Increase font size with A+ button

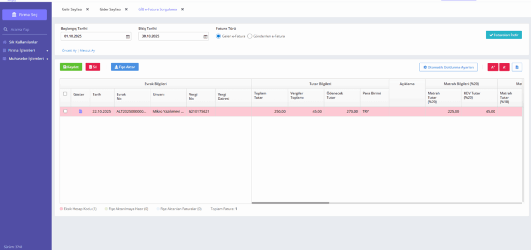click(x=493, y=67)
